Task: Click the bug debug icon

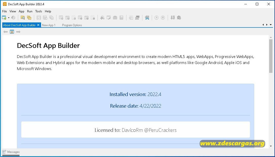Action: (x=179, y=17)
